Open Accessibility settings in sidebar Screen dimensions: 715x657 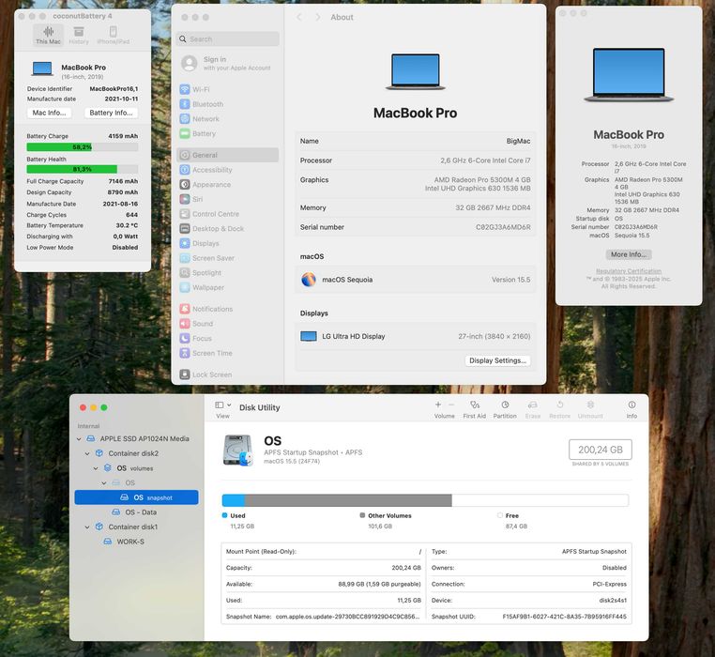click(x=227, y=170)
